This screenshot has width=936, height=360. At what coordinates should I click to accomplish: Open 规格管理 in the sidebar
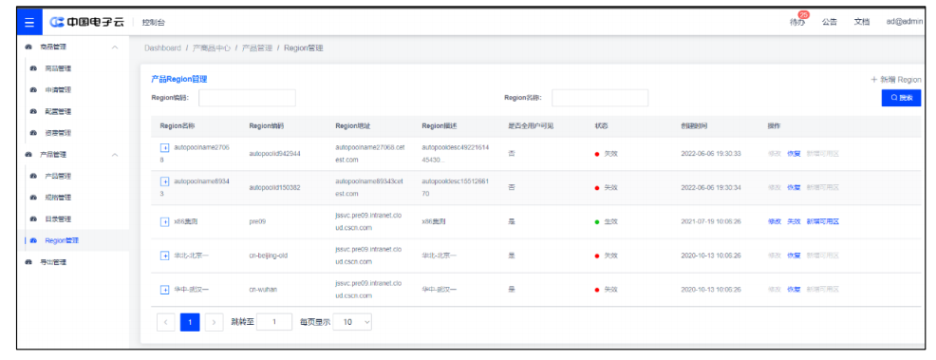(x=58, y=198)
